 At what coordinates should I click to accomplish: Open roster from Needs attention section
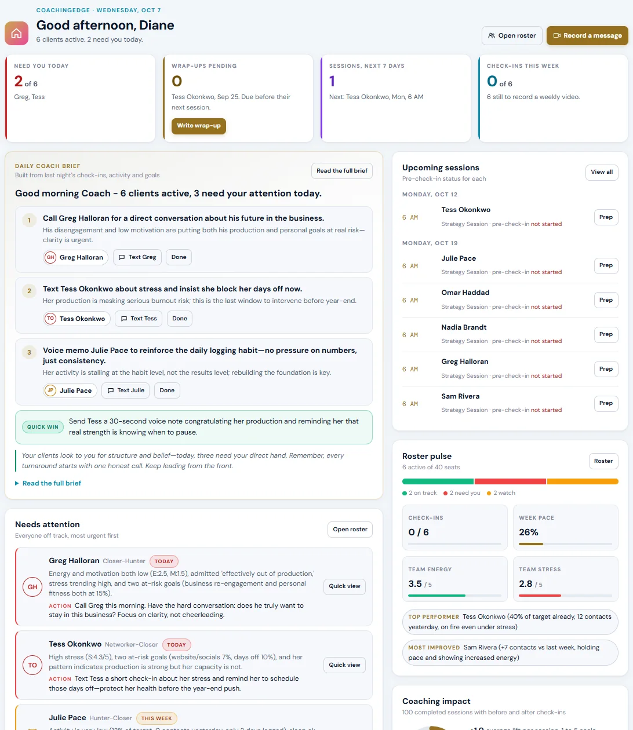coord(350,530)
